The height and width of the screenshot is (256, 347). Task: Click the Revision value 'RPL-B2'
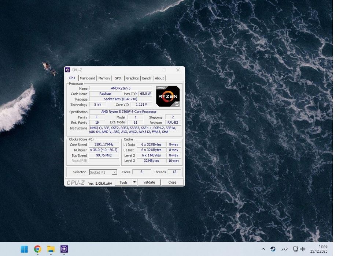point(173,123)
